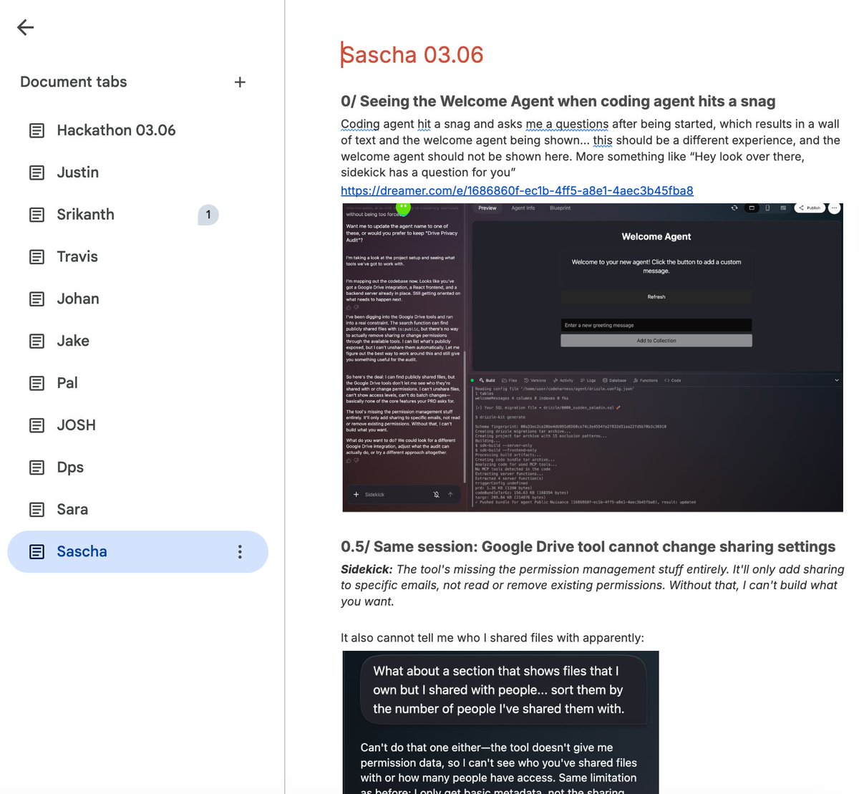The width and height of the screenshot is (859, 794).
Task: Click the document icon beside Travis
Action: [x=37, y=257]
